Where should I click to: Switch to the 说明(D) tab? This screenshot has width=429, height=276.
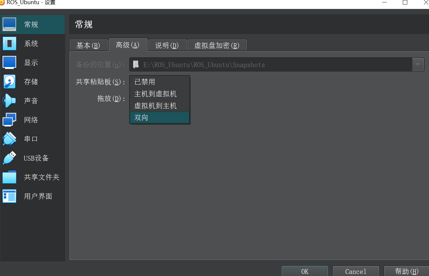167,45
